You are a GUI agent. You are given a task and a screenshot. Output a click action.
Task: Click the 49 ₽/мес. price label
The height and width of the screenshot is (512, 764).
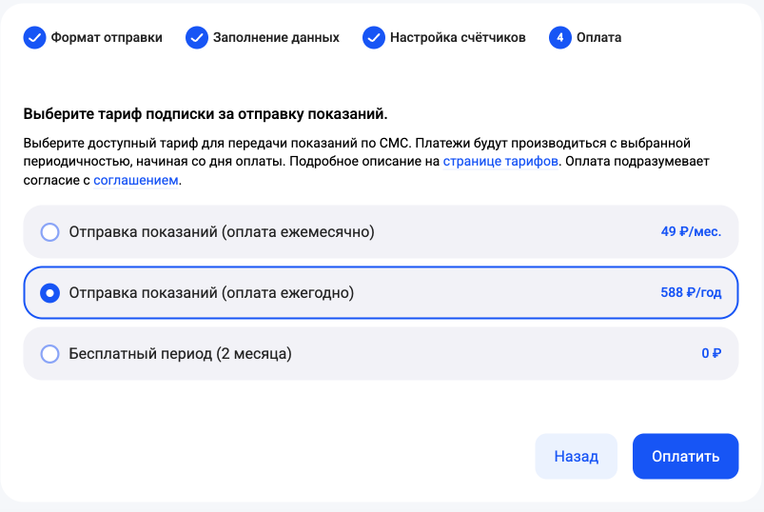click(691, 232)
